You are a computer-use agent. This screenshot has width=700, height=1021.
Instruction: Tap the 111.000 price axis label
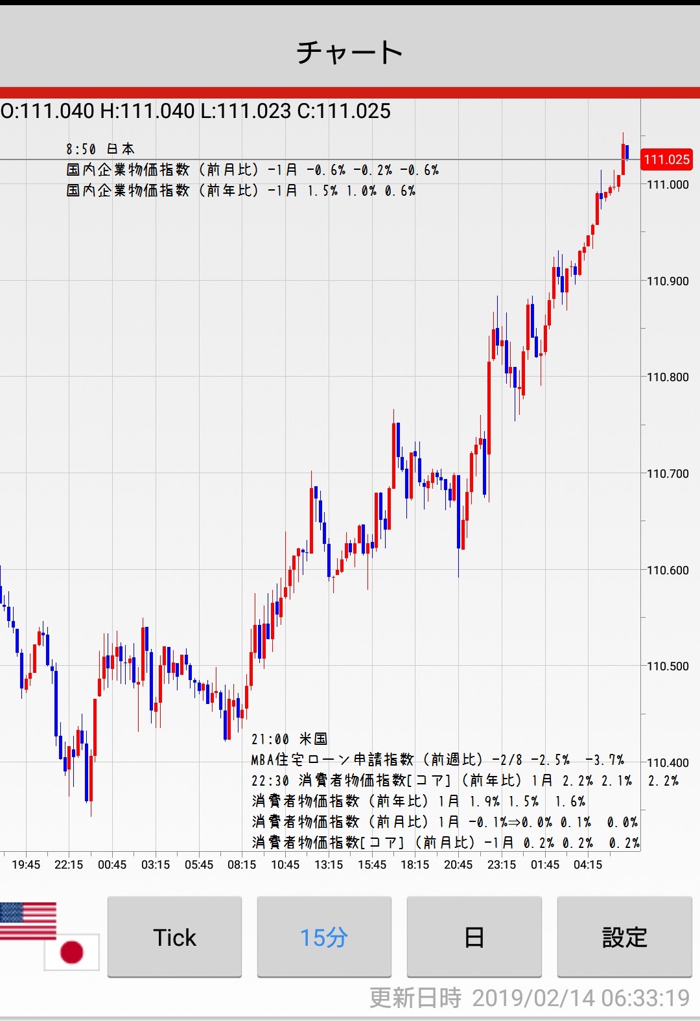tap(668, 185)
